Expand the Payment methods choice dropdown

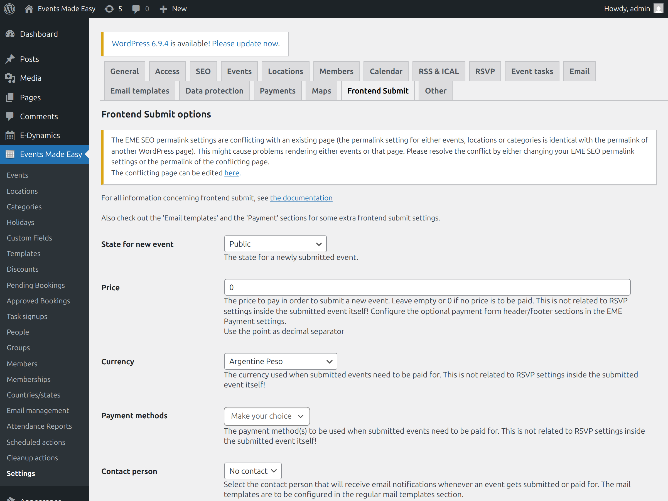[266, 416]
